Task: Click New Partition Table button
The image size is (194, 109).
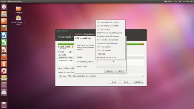Action: tap(66, 68)
